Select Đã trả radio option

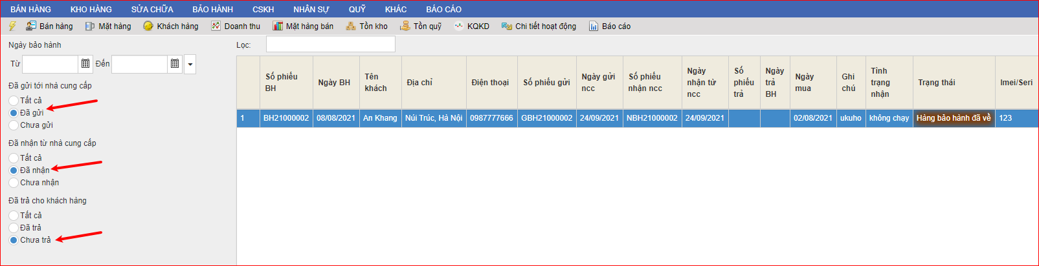point(14,228)
